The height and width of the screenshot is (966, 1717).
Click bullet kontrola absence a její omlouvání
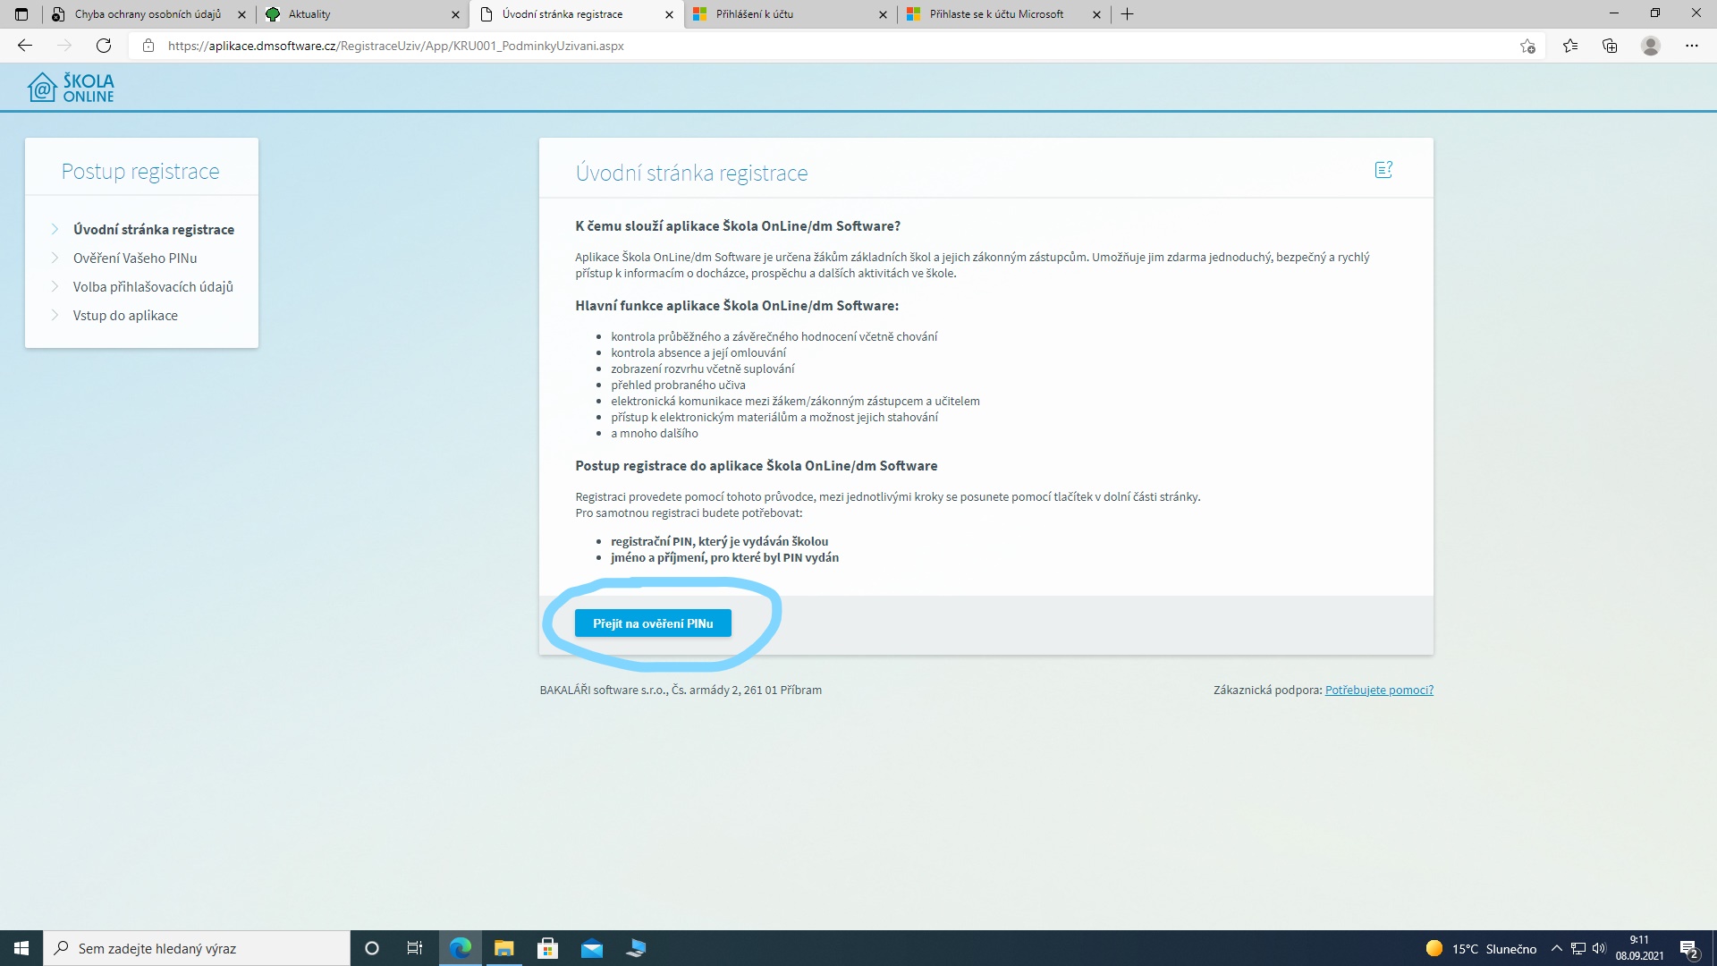(x=698, y=352)
